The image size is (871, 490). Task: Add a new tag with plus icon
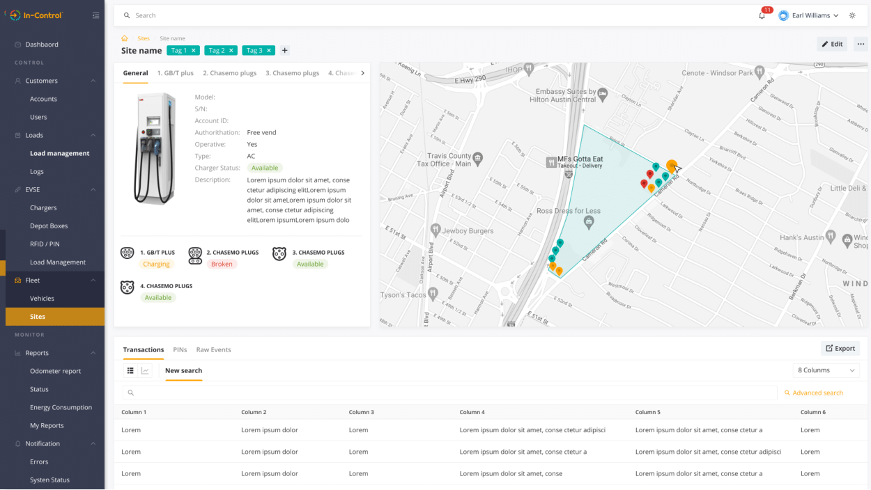click(284, 50)
